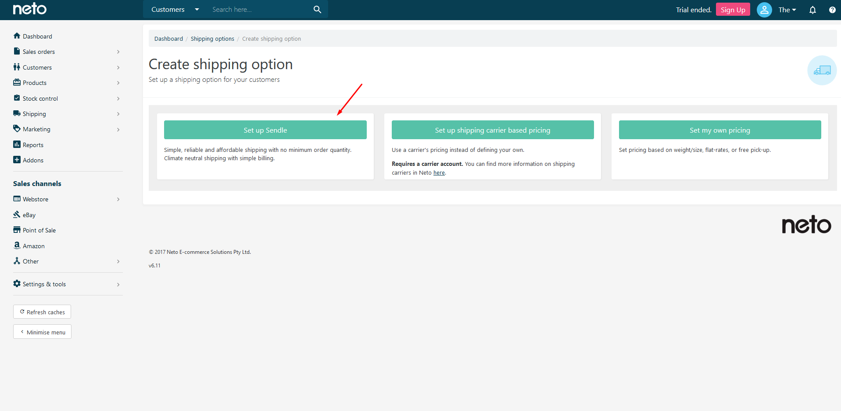Go to Shipping options breadcrumb link
The image size is (841, 411).
[x=212, y=39]
